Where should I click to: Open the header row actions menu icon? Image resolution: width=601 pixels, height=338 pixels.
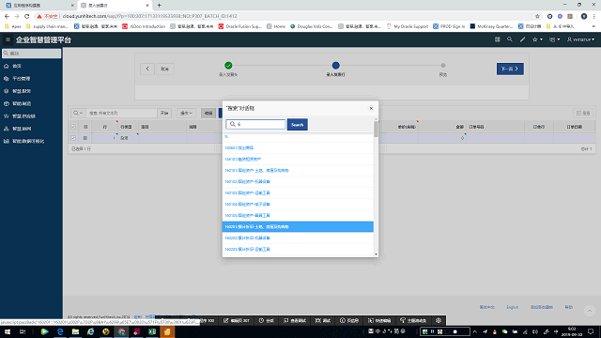click(x=85, y=127)
